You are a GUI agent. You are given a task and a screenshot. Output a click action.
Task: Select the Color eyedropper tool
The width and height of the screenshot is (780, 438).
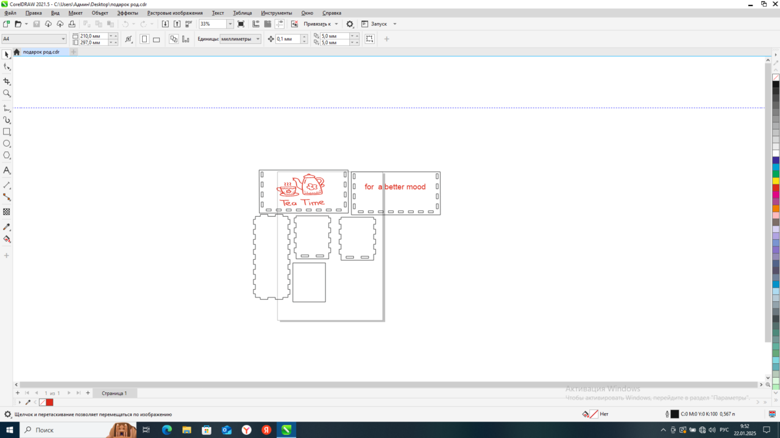pyautogui.click(x=7, y=226)
